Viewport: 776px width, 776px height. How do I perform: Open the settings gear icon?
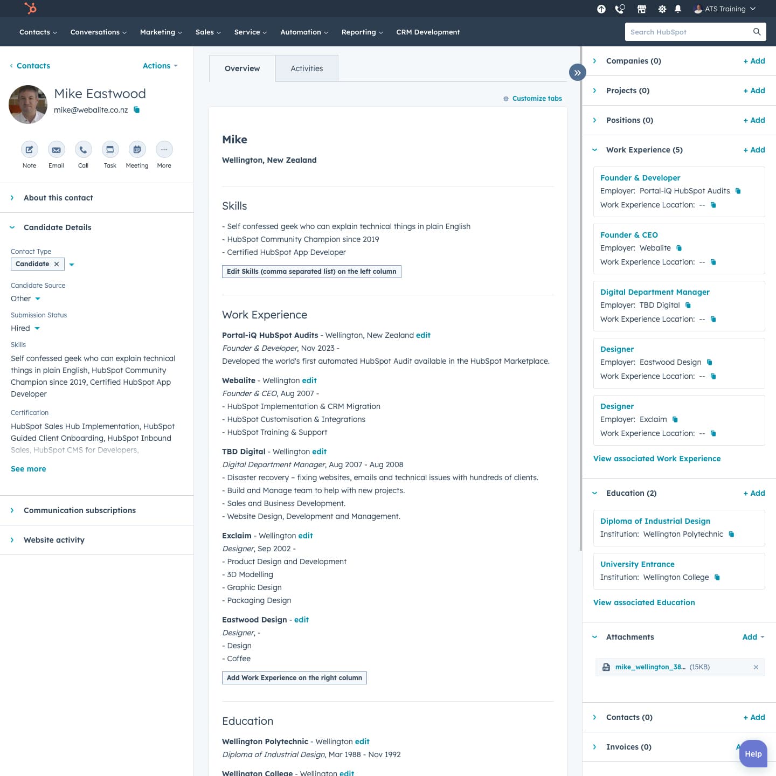click(x=662, y=9)
